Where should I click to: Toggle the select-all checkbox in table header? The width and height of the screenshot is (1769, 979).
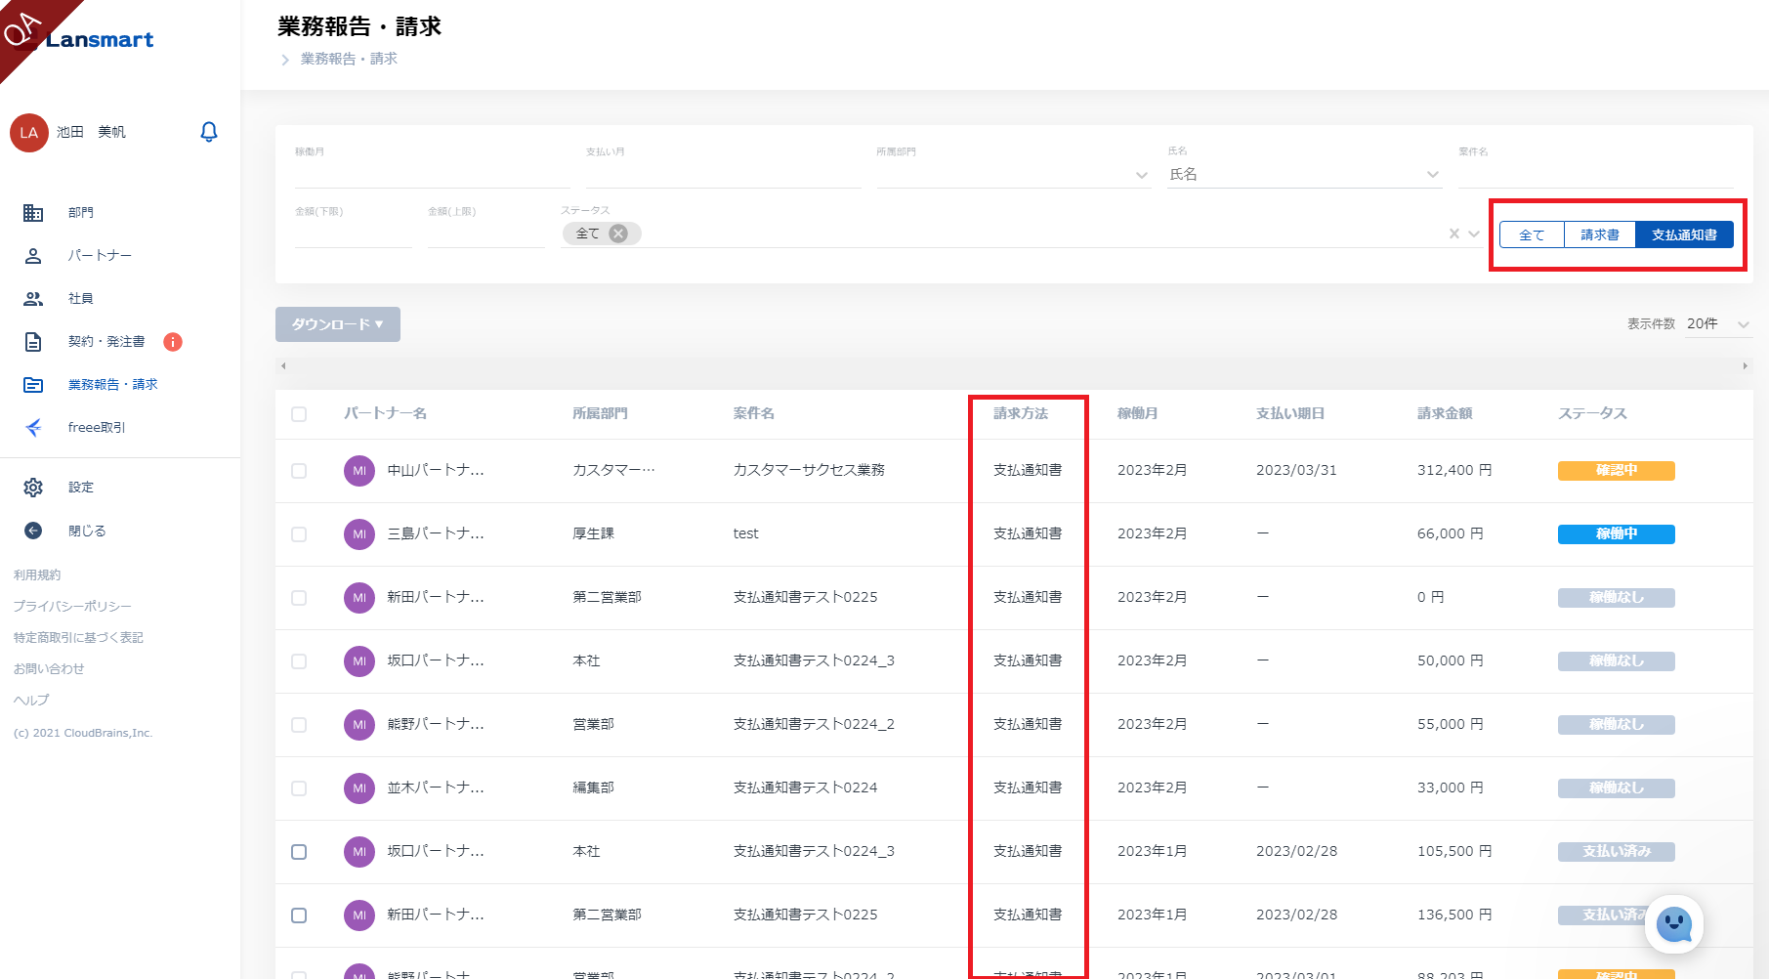pyautogui.click(x=299, y=414)
